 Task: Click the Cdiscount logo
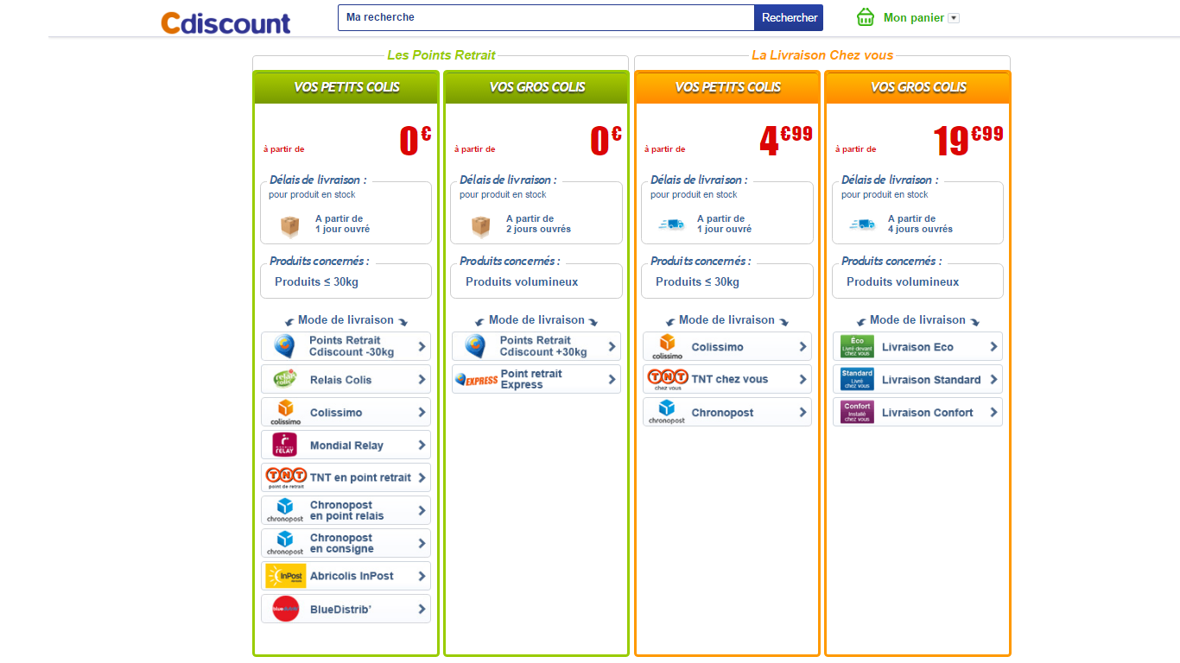225,22
